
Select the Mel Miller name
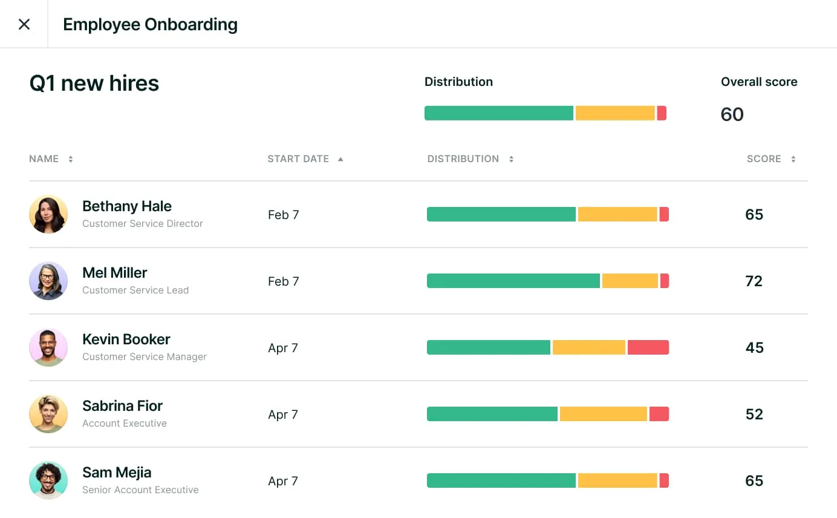(x=115, y=273)
